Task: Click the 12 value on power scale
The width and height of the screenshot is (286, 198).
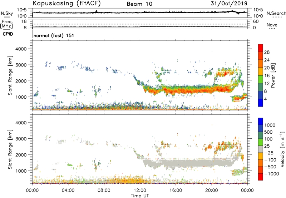Action: click(267, 84)
